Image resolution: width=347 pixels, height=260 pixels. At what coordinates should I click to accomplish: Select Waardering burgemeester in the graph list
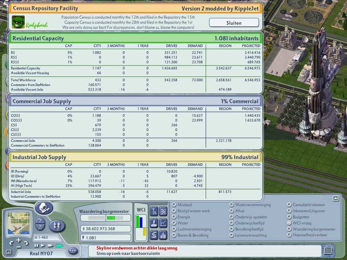(x=289, y=229)
